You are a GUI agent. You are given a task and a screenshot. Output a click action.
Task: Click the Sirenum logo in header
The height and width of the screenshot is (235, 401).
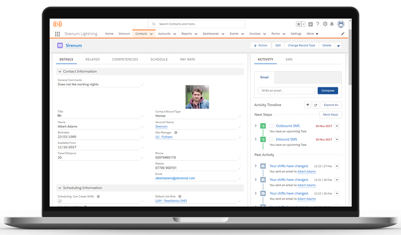[x=57, y=24]
